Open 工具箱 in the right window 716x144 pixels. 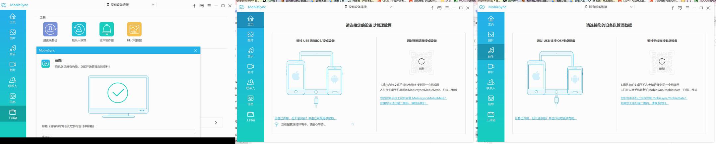pyautogui.click(x=491, y=116)
